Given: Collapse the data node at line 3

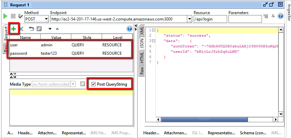Looking at the screenshot, I should click(x=153, y=41).
